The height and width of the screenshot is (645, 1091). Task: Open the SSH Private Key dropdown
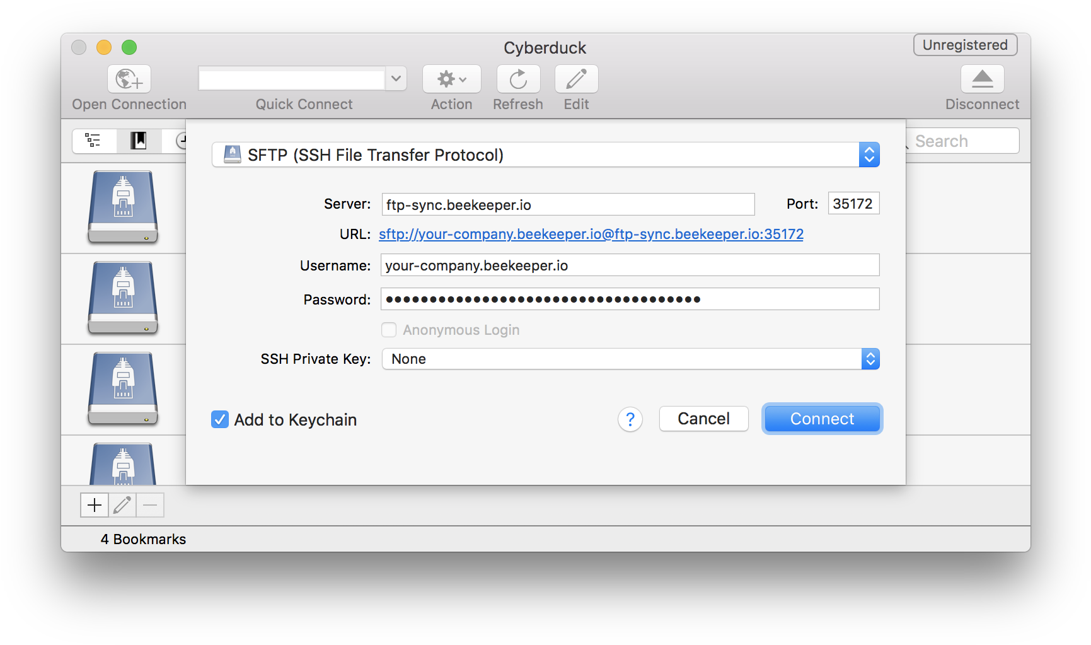tap(630, 359)
